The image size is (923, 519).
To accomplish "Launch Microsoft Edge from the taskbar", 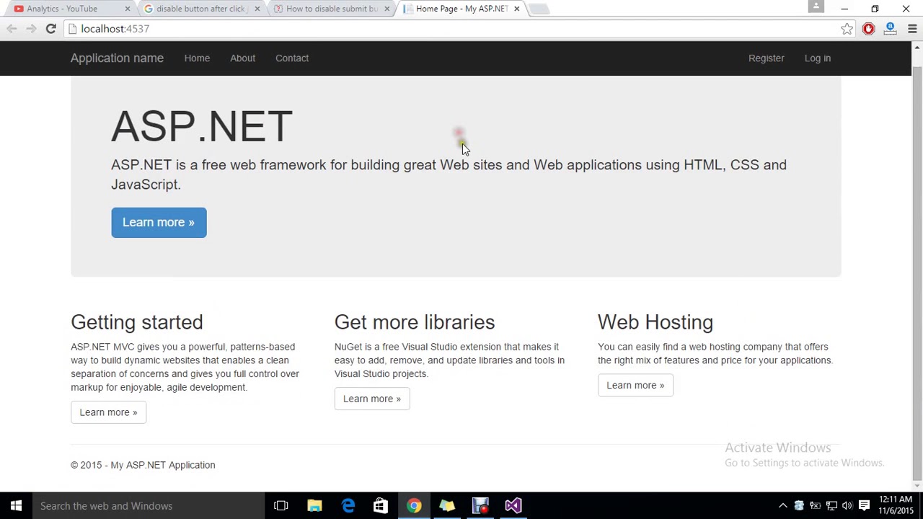I will coord(348,505).
